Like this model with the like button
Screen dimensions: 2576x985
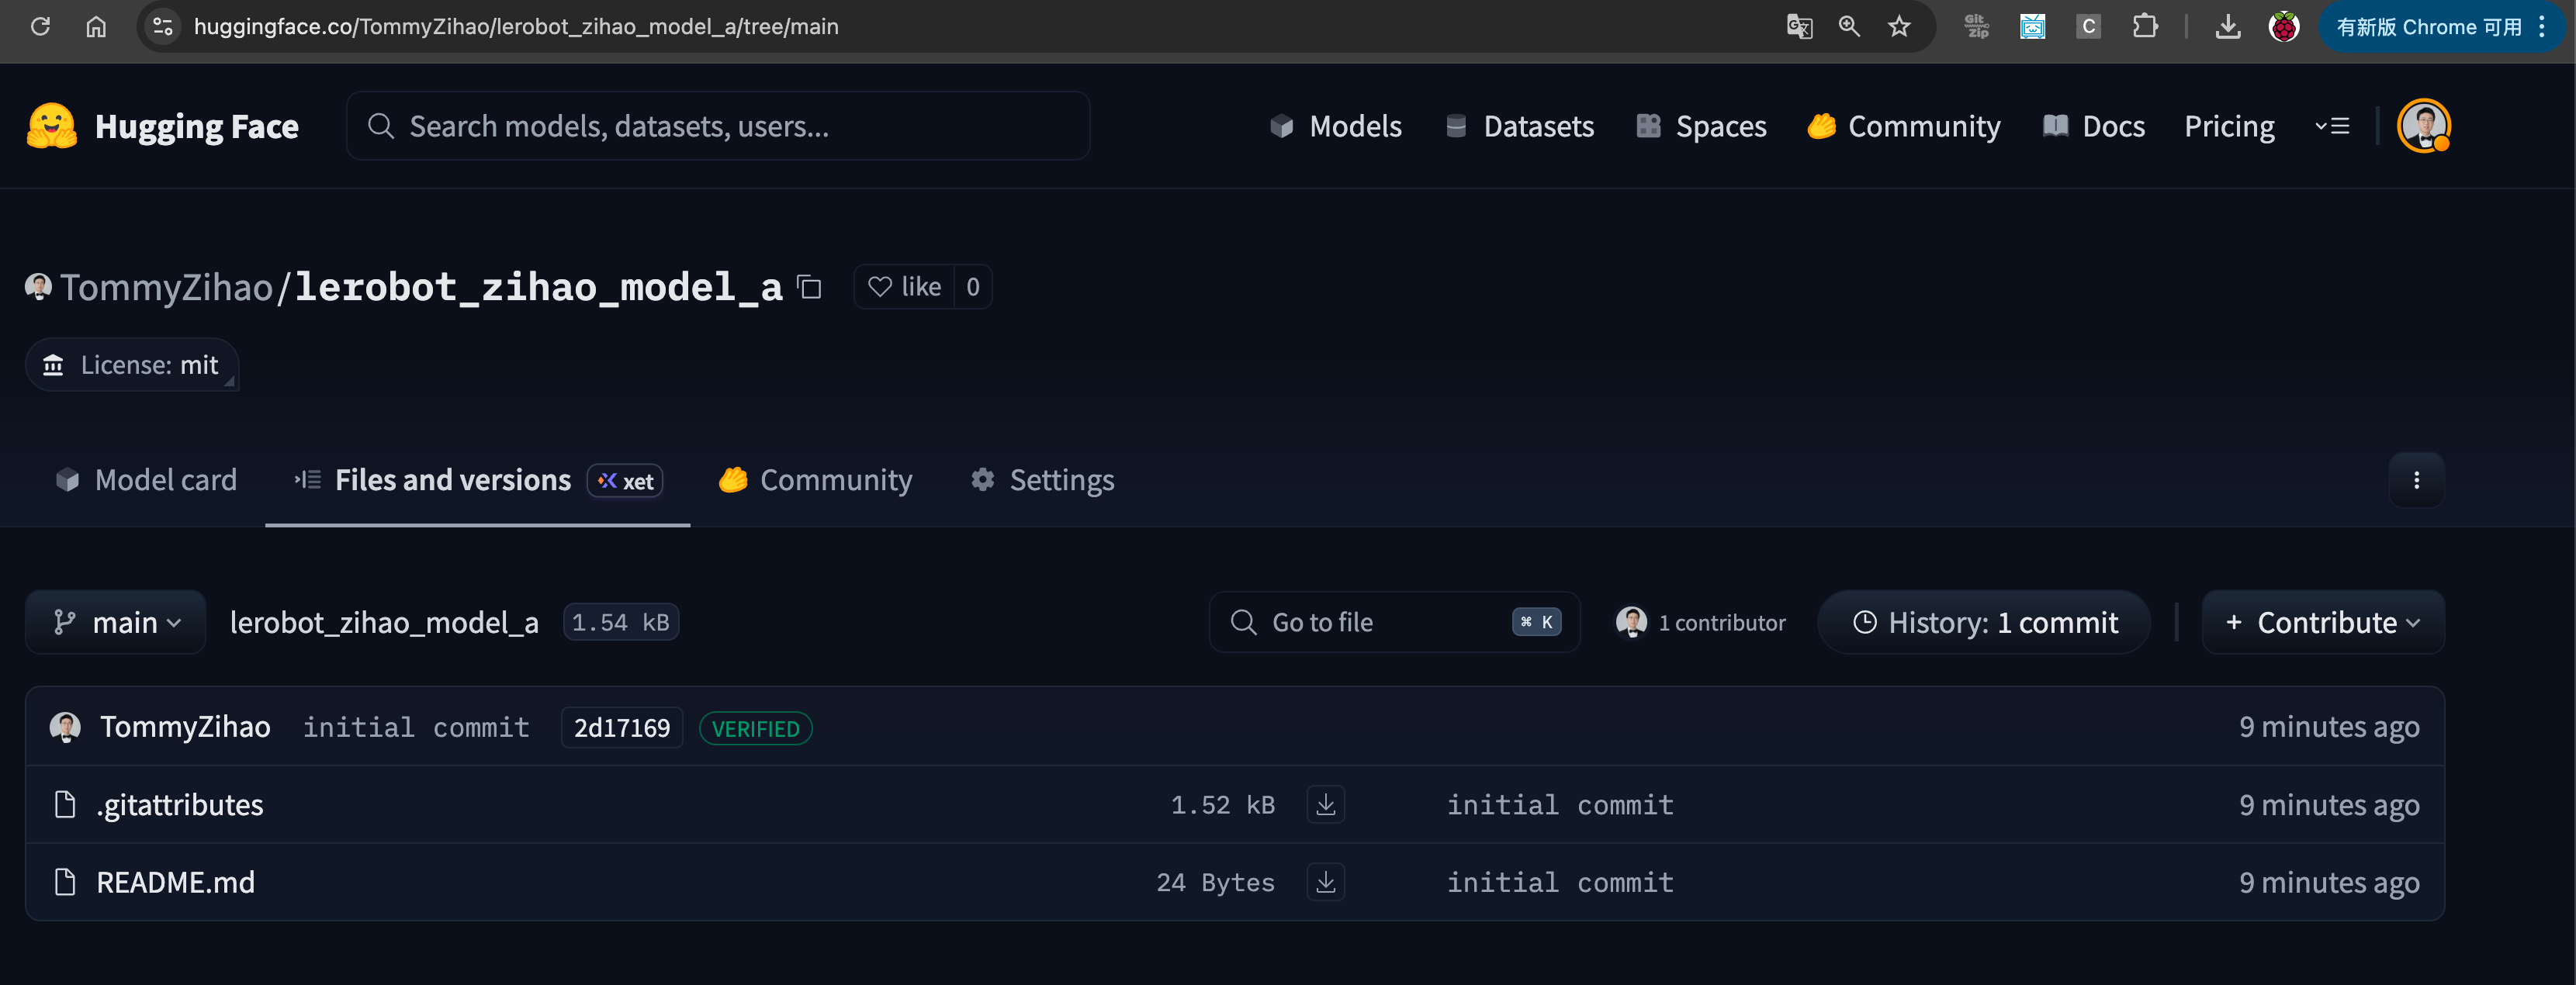click(904, 287)
